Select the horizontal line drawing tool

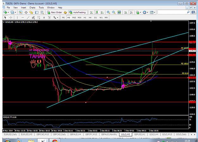point(22,18)
